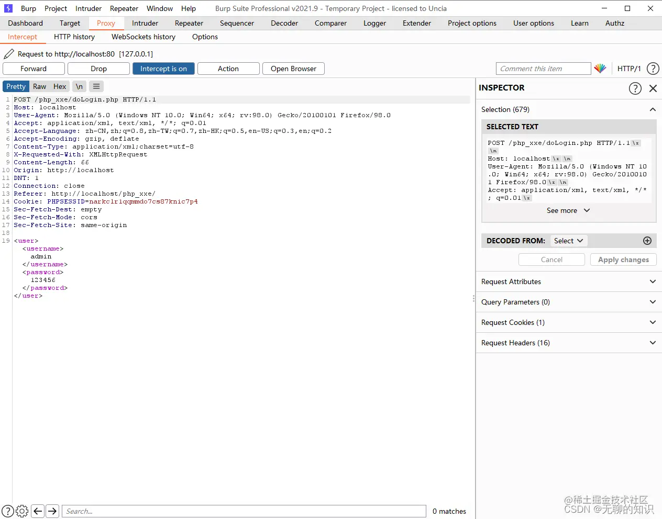Switch to the Logger tab

(374, 23)
